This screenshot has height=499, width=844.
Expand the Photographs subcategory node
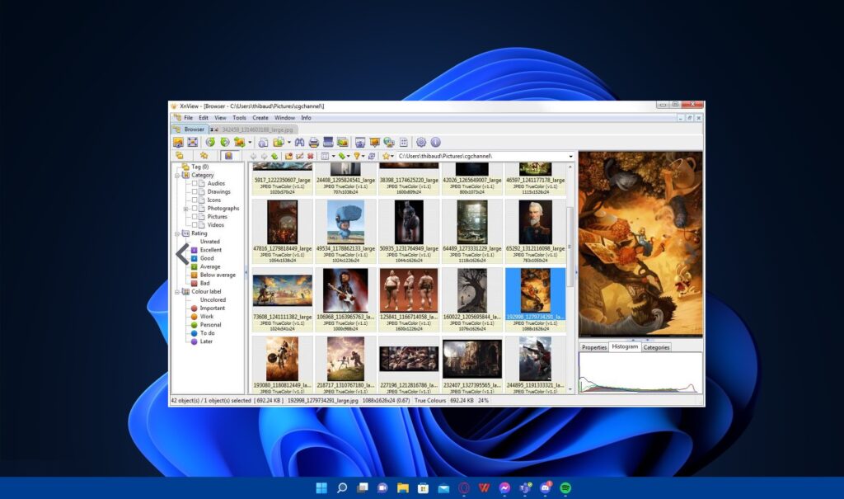click(x=185, y=209)
